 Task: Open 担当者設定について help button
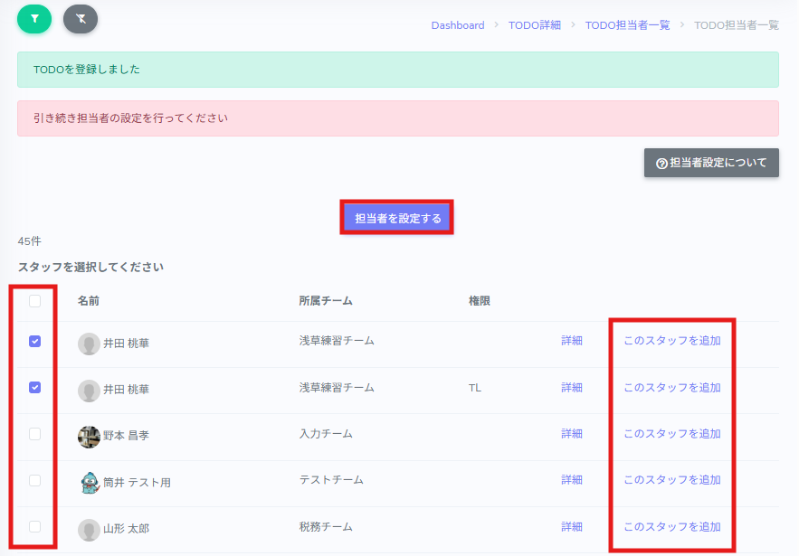pyautogui.click(x=710, y=164)
